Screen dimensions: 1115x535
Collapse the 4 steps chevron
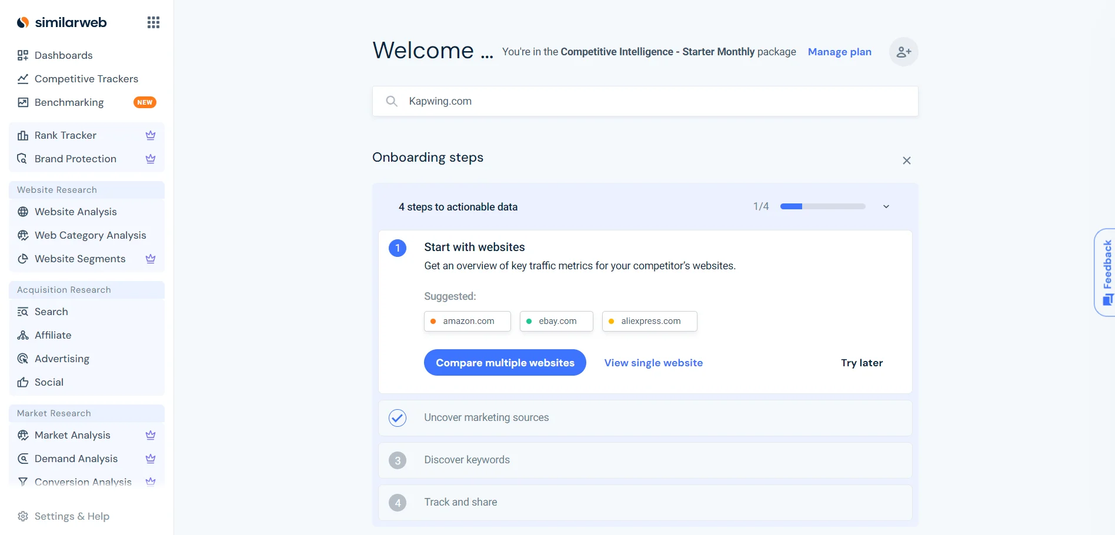pyautogui.click(x=886, y=206)
